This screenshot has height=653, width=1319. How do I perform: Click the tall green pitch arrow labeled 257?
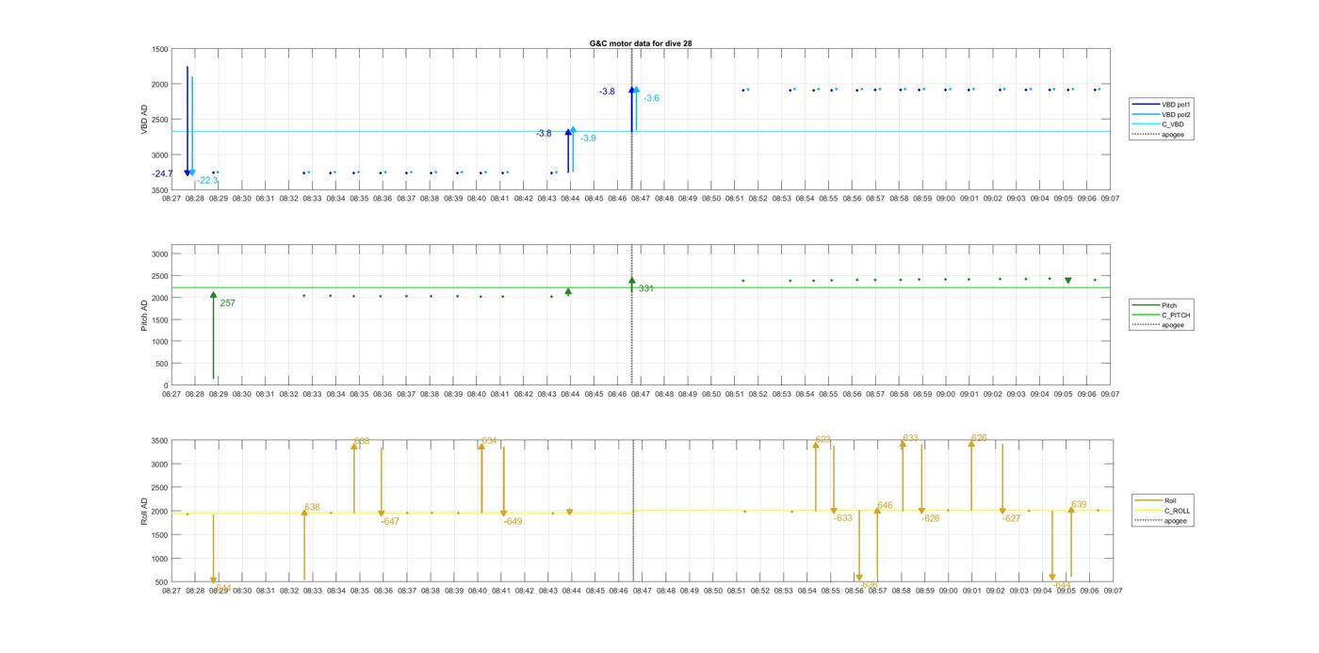tap(213, 335)
